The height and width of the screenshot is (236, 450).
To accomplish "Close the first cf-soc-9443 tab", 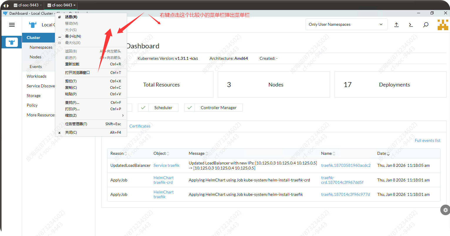I will pos(41,5).
